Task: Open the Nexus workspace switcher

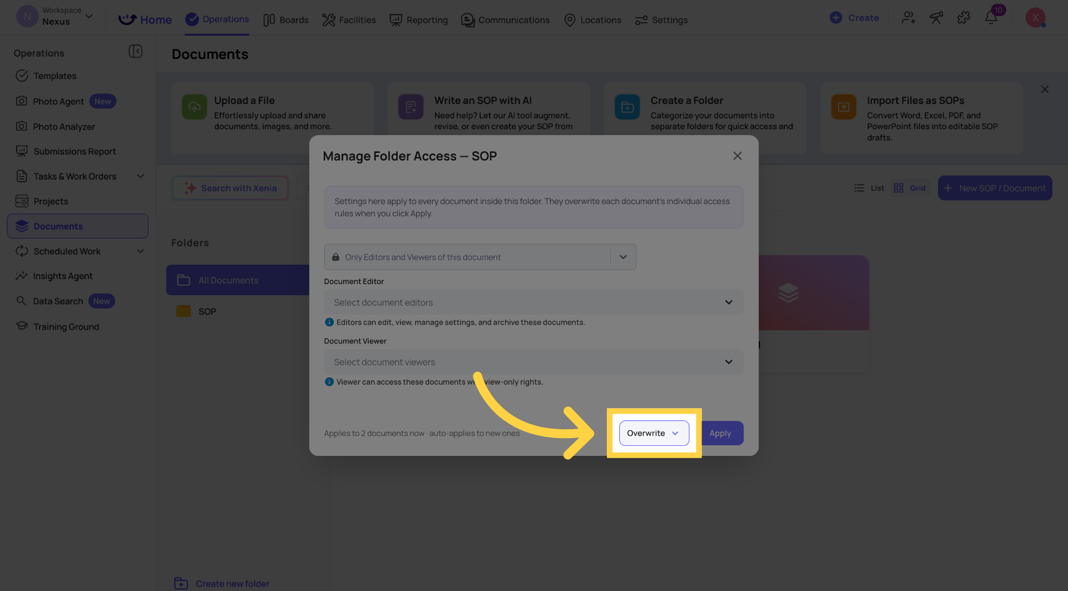Action: pyautogui.click(x=55, y=17)
